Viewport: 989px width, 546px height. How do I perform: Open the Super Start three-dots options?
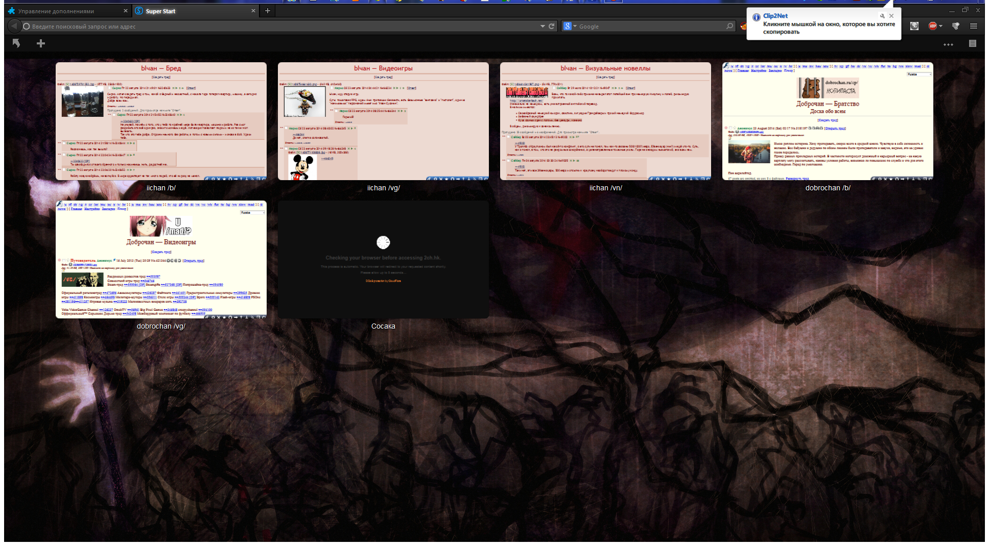tap(949, 44)
